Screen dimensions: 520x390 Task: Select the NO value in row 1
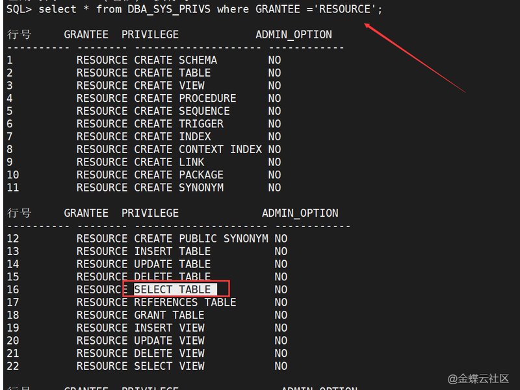click(x=274, y=60)
